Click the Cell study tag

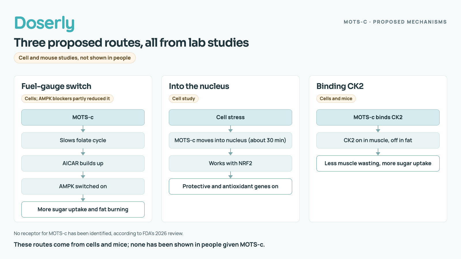pyautogui.click(x=184, y=99)
